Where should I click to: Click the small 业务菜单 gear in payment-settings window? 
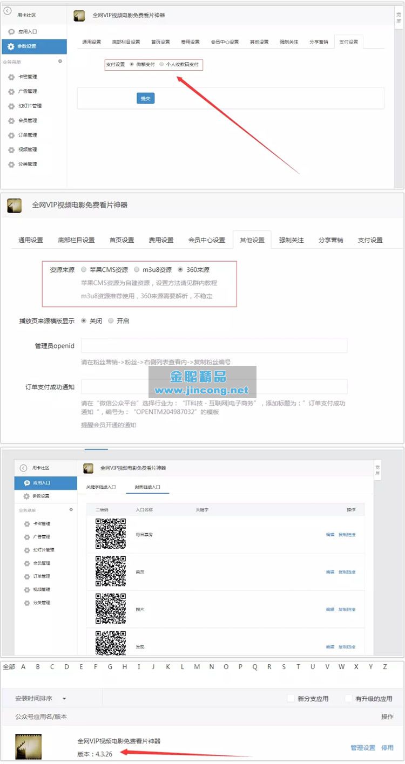coord(60,62)
